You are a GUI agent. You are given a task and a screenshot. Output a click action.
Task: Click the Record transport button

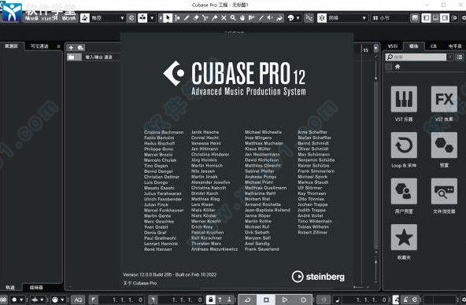tap(303, 299)
